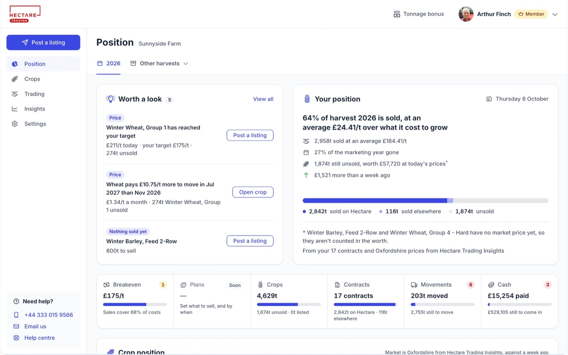
Task: Click the Crops wheat icon in sidebar
Action: [15, 79]
